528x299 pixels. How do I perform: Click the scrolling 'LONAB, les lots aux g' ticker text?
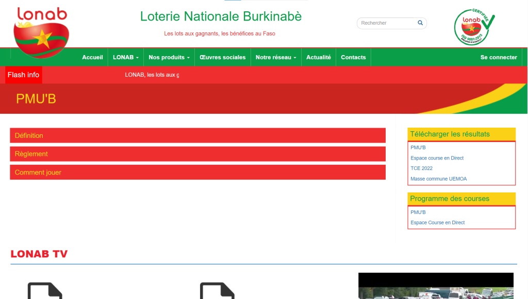152,75
